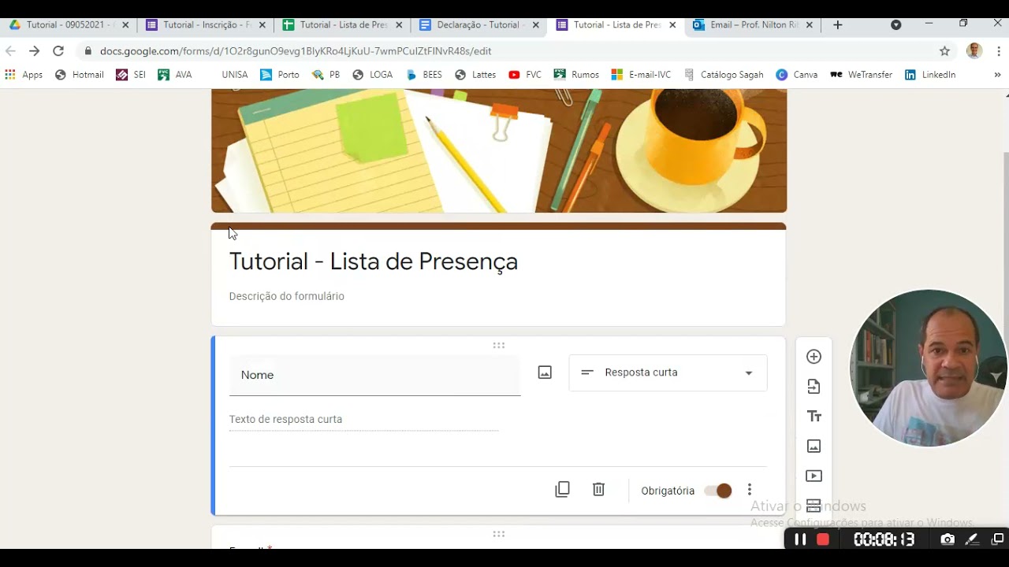This screenshot has width=1009, height=567.
Task: Click the form title Tutorial - Lista de Presença
Action: click(x=373, y=261)
